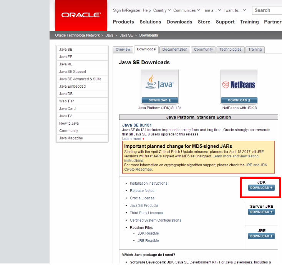Screen dimensions: 282x265
Task: Select Java EE in sidebar
Action: [82, 57]
